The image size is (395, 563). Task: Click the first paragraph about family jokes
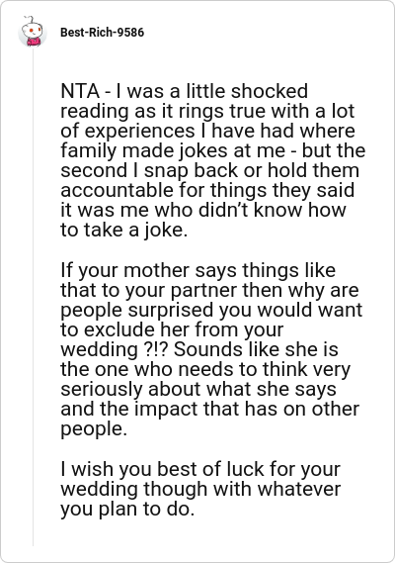213,160
